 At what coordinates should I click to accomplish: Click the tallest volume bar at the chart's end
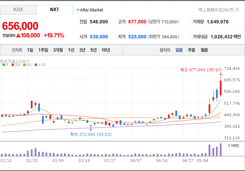pyautogui.click(x=220, y=150)
